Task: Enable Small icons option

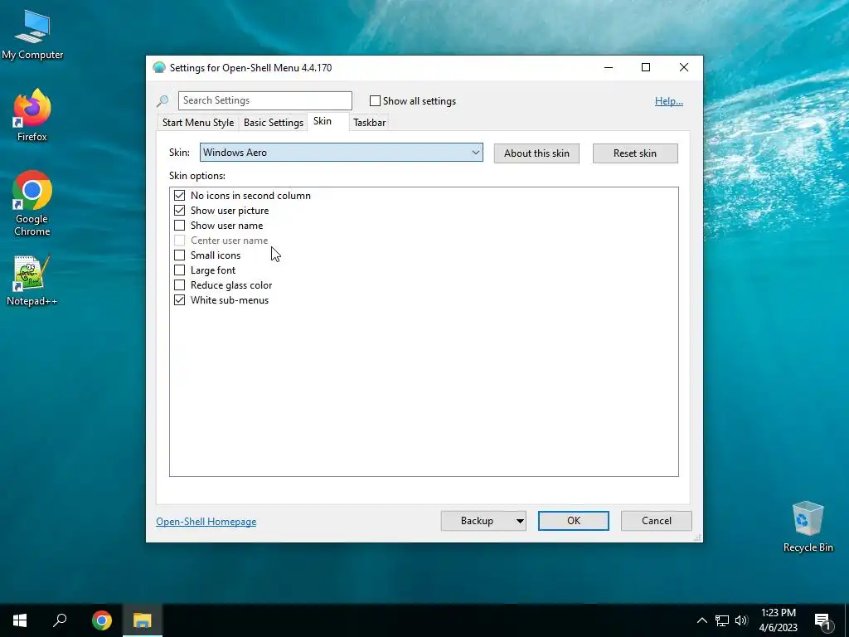Action: pos(179,255)
